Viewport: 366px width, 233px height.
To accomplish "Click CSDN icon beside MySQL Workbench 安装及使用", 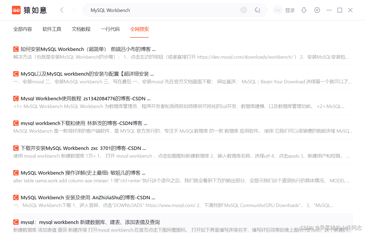I will (x=16, y=197).
